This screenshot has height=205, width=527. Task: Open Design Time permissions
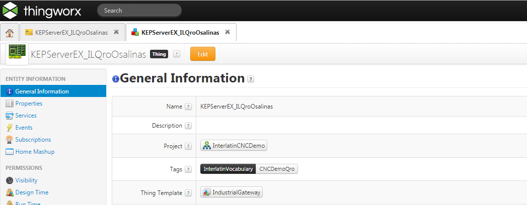pos(32,192)
